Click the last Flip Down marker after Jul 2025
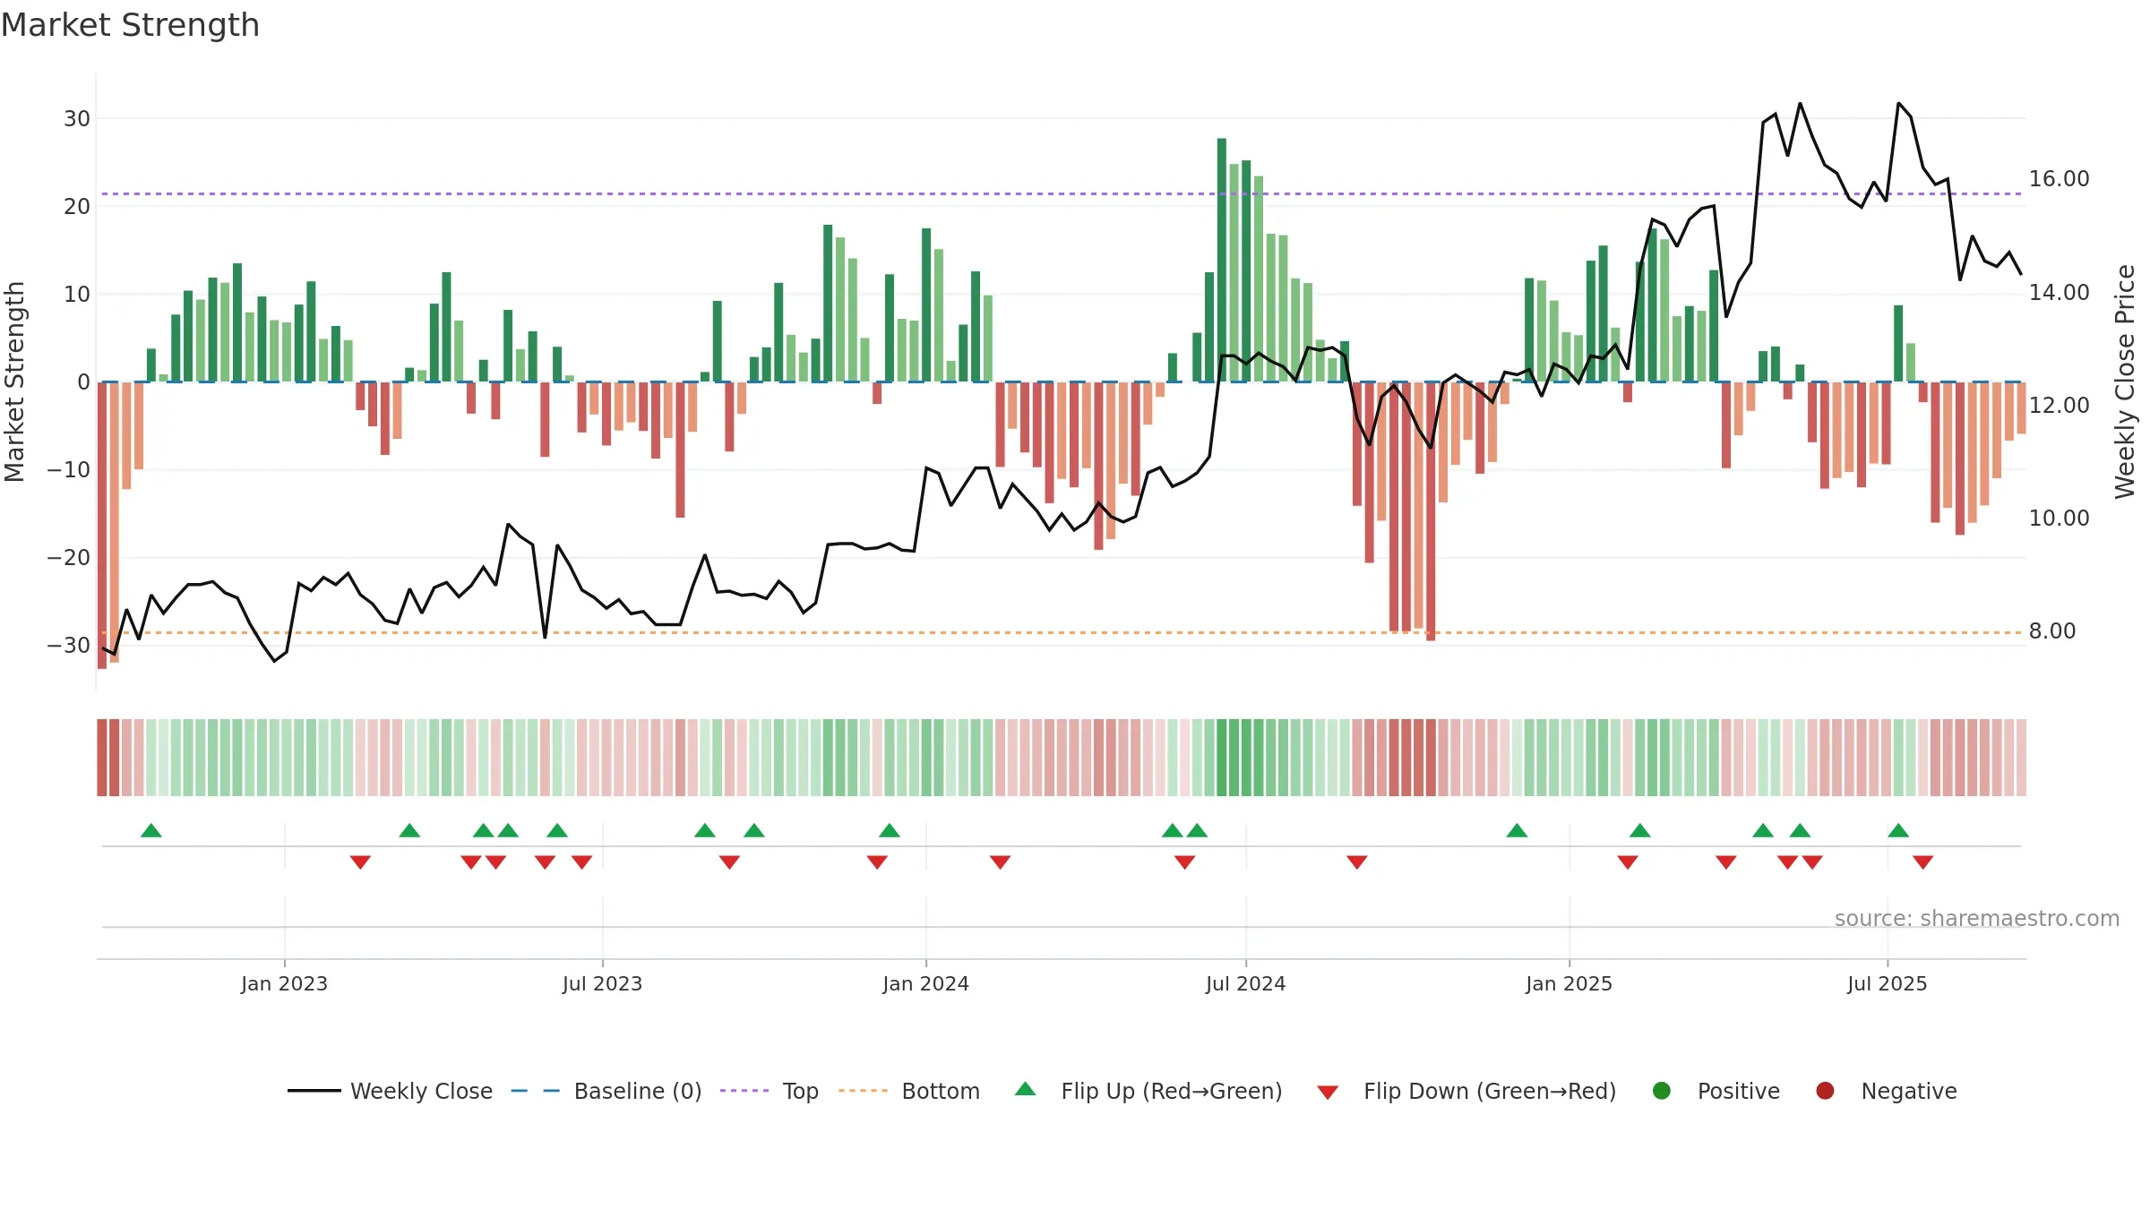 pyautogui.click(x=1922, y=862)
